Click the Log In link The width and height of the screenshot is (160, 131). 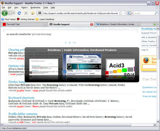pos(145,50)
